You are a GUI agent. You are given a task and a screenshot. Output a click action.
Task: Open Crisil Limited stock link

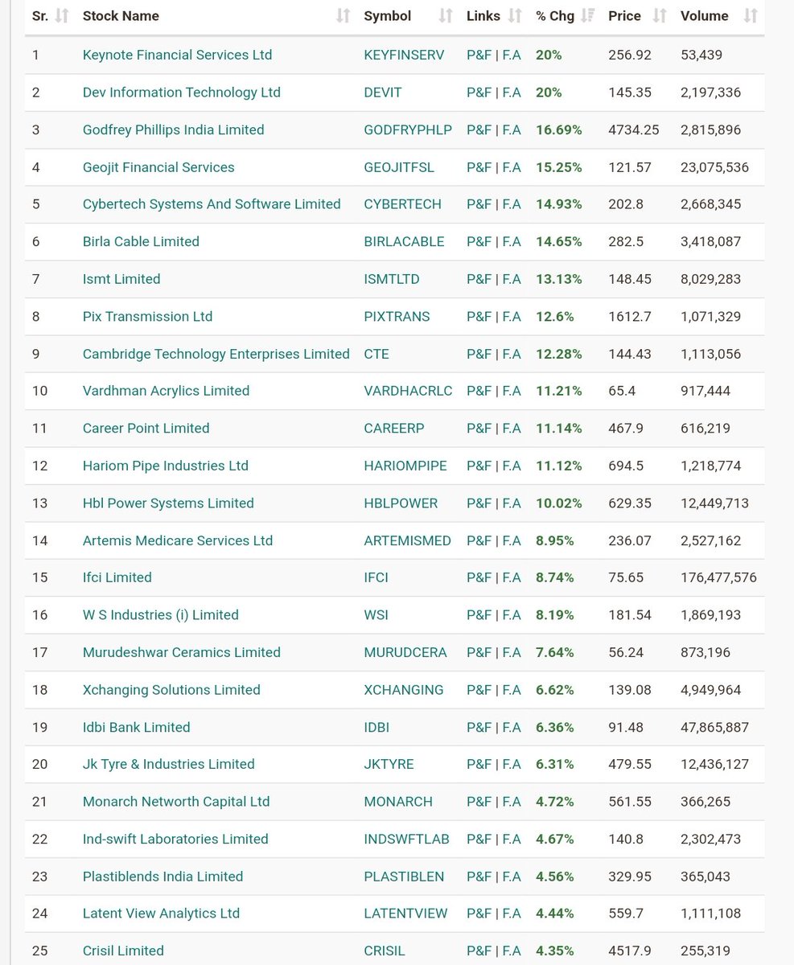click(123, 951)
